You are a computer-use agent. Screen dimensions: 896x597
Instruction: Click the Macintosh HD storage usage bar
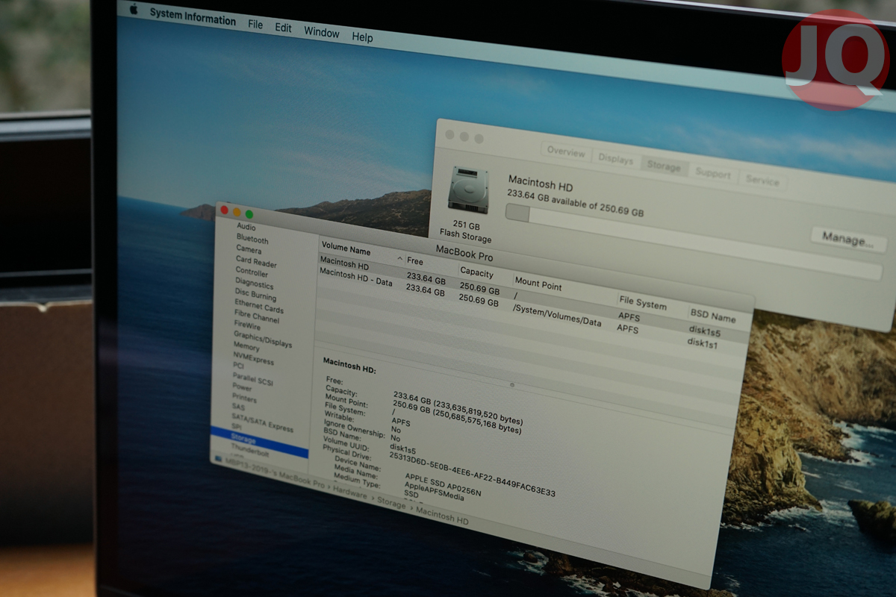(693, 242)
